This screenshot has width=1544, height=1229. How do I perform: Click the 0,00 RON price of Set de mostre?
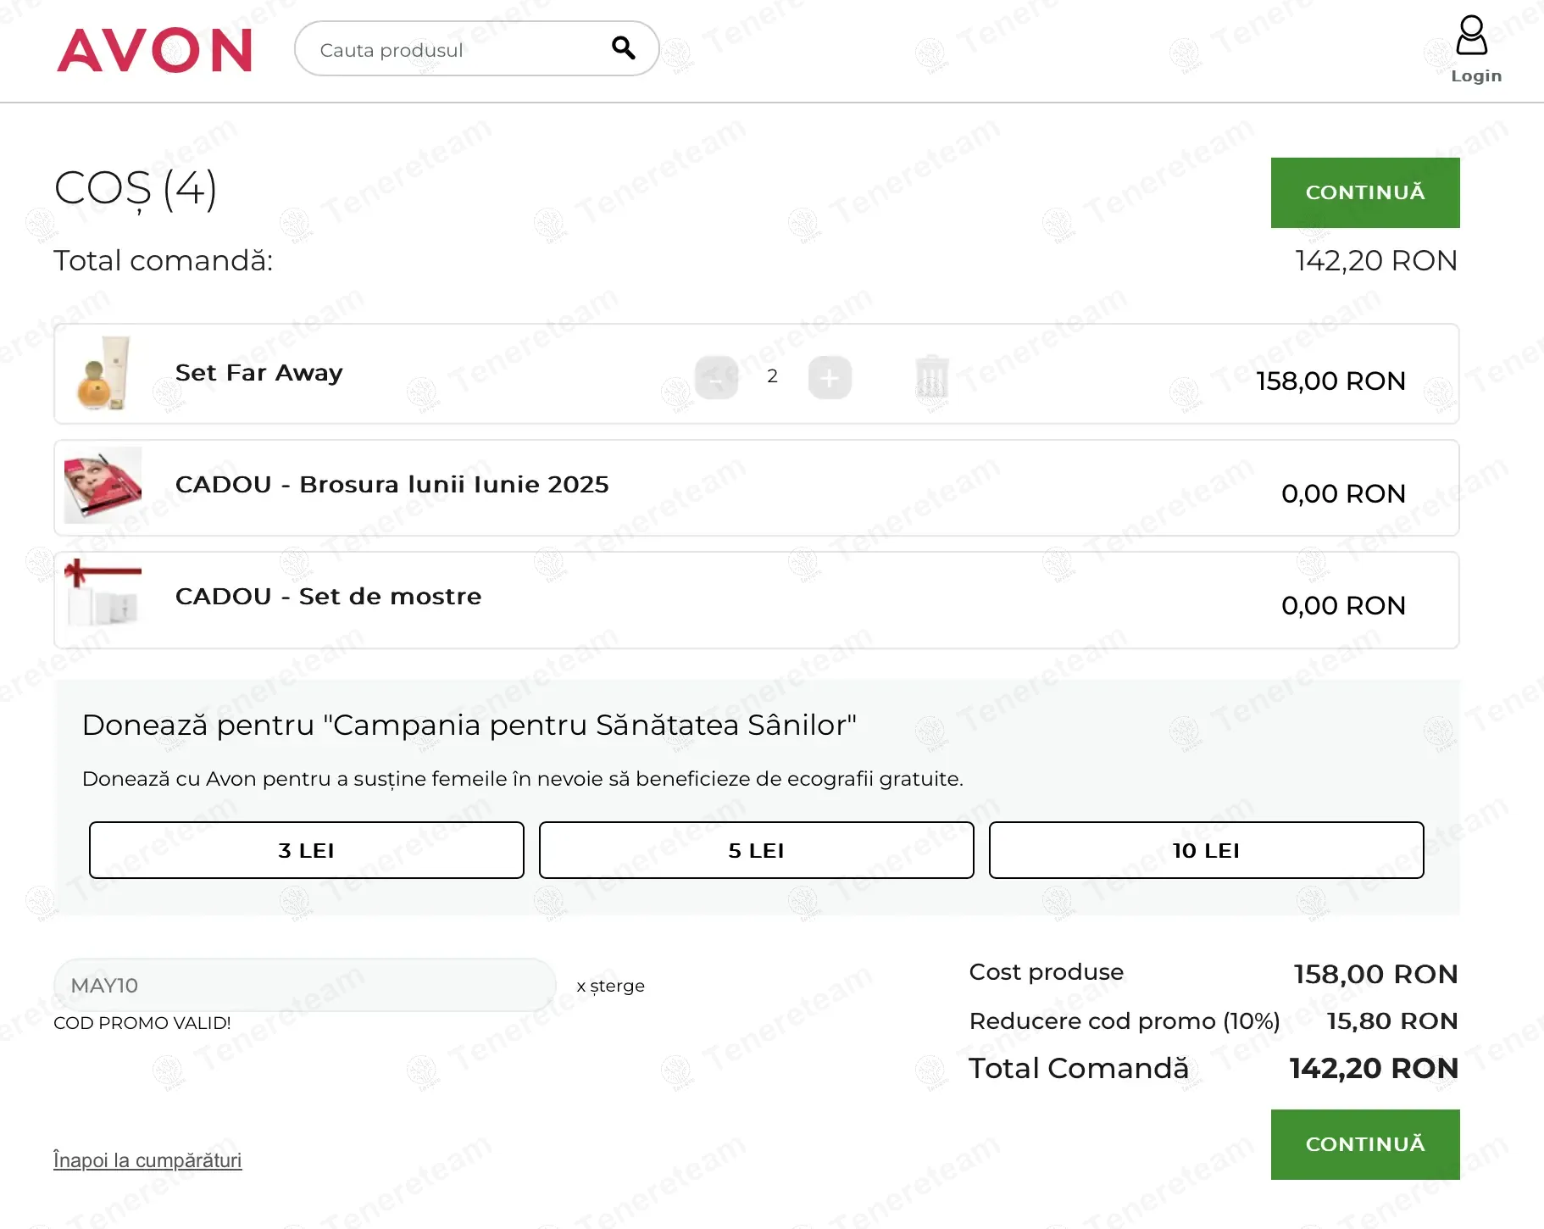(1343, 606)
